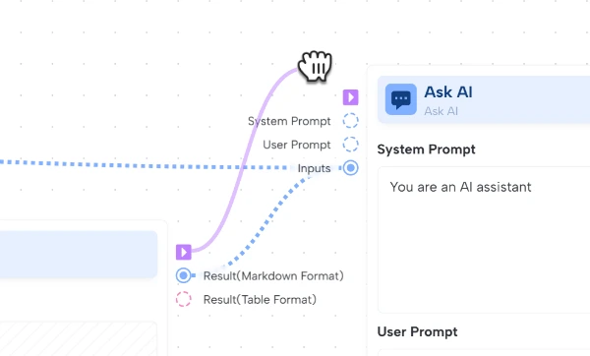Click the purple execution input arrow on Ask AI
The width and height of the screenshot is (590, 356).
coord(350,97)
